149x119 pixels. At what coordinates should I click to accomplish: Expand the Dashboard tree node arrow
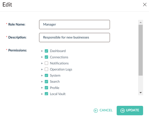[42, 51]
